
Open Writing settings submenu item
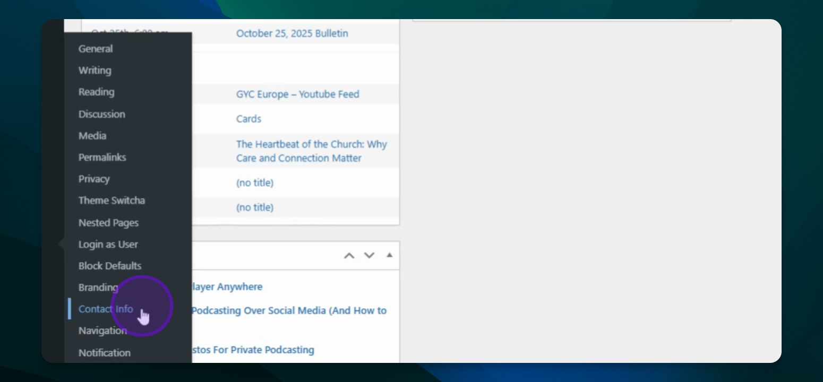[95, 71]
